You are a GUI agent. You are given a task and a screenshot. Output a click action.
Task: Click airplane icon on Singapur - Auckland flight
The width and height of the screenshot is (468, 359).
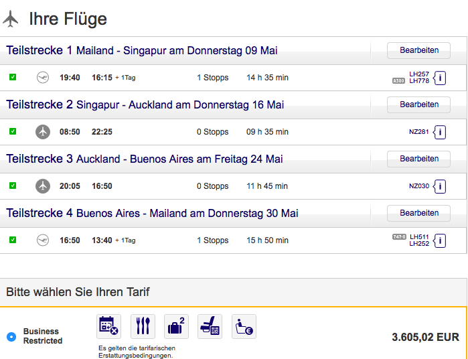(43, 132)
